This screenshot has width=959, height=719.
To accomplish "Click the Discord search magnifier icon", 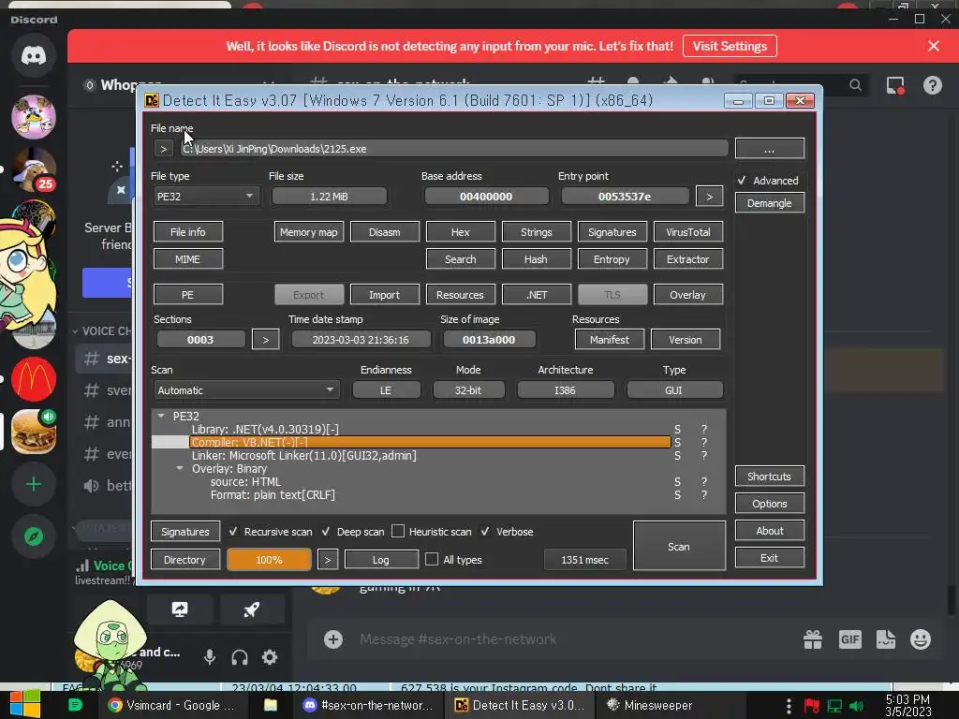I will 855,85.
